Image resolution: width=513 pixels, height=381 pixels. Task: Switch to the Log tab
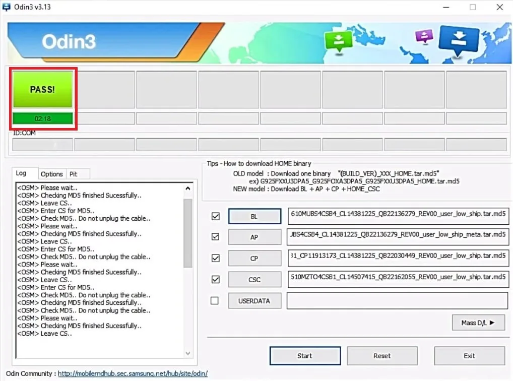[25, 173]
